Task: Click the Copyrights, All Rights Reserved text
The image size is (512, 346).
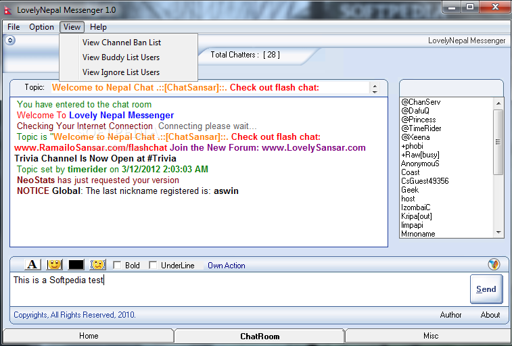Action: click(74, 315)
